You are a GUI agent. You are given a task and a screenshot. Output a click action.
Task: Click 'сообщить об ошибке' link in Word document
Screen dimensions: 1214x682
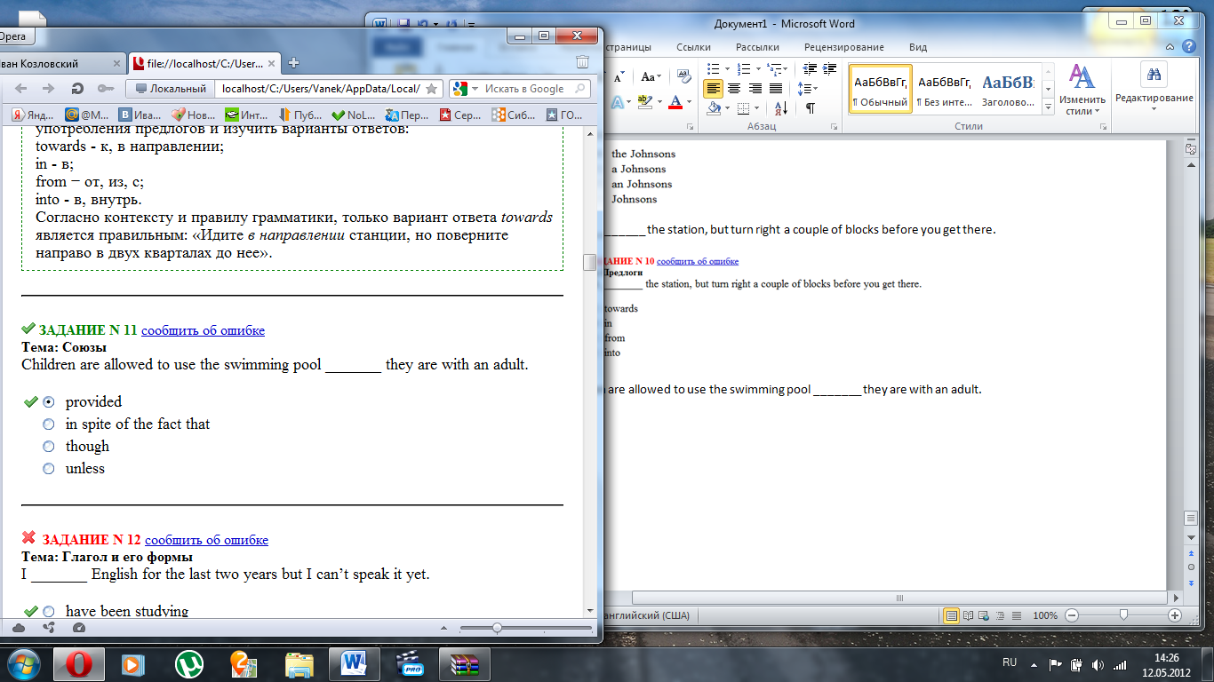tap(698, 261)
